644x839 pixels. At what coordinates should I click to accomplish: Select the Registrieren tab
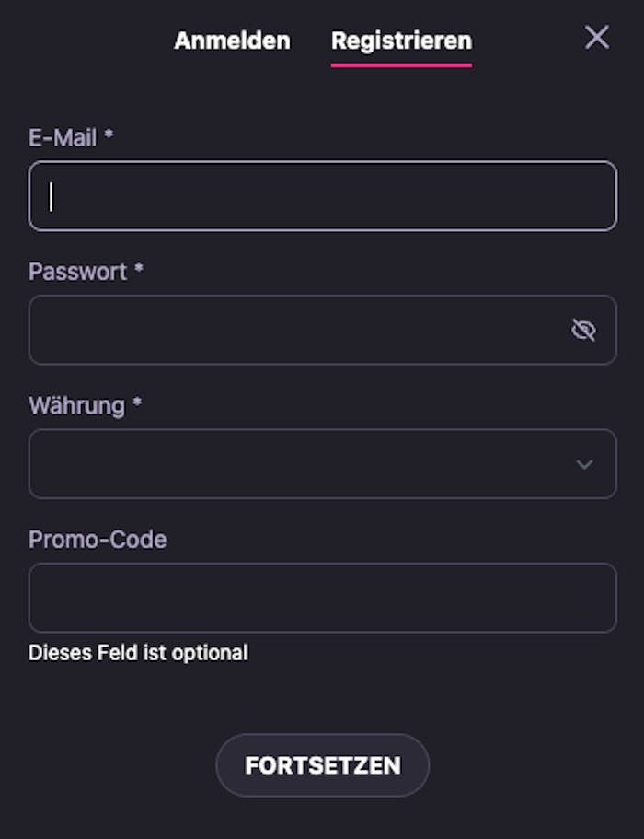401,41
